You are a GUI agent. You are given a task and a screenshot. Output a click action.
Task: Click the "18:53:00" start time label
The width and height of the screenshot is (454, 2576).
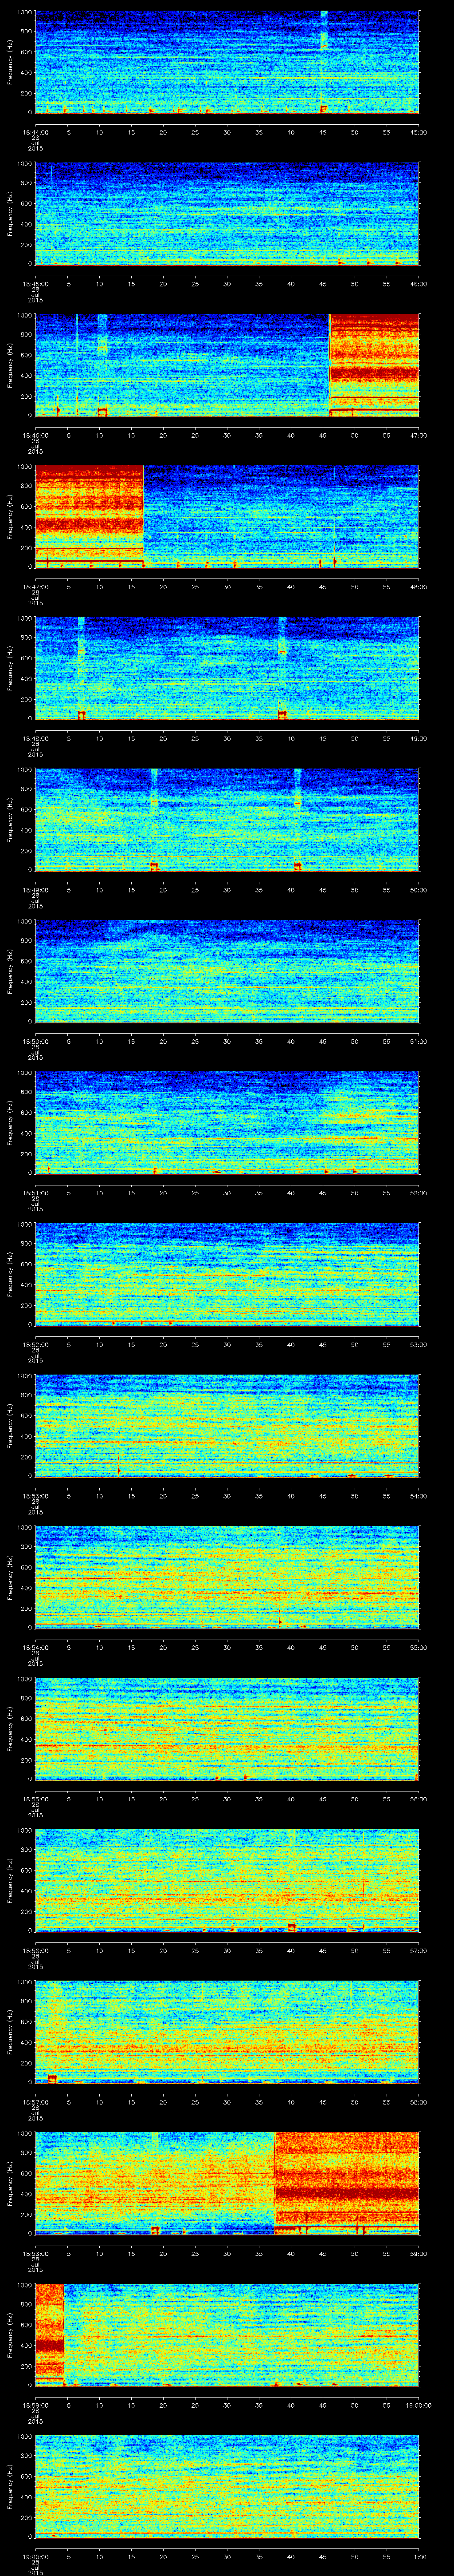35,1496
